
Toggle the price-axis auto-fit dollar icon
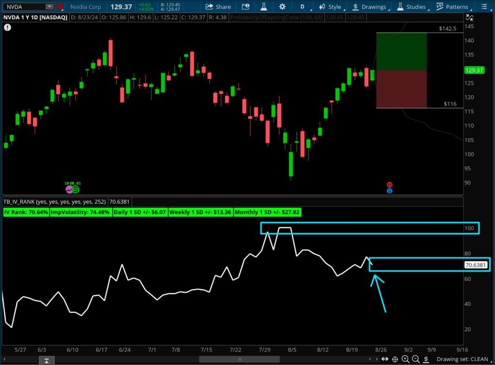[x=426, y=359]
